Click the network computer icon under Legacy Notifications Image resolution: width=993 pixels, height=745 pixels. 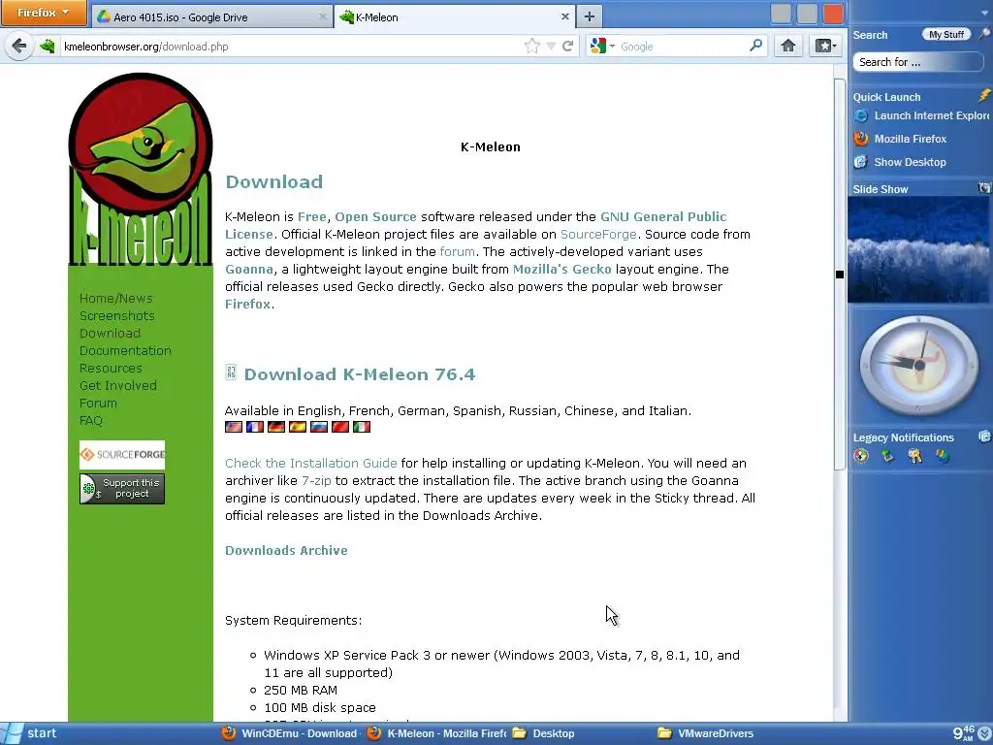(888, 456)
